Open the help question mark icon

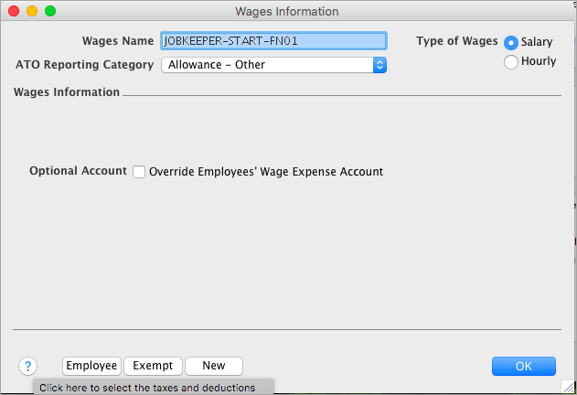27,366
